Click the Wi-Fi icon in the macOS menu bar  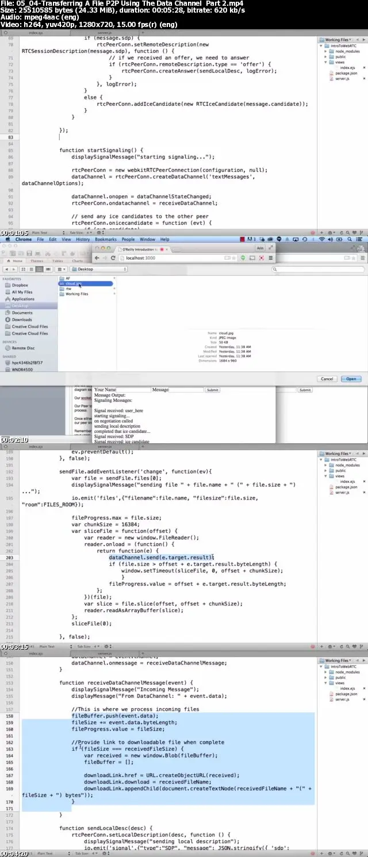pos(321,239)
